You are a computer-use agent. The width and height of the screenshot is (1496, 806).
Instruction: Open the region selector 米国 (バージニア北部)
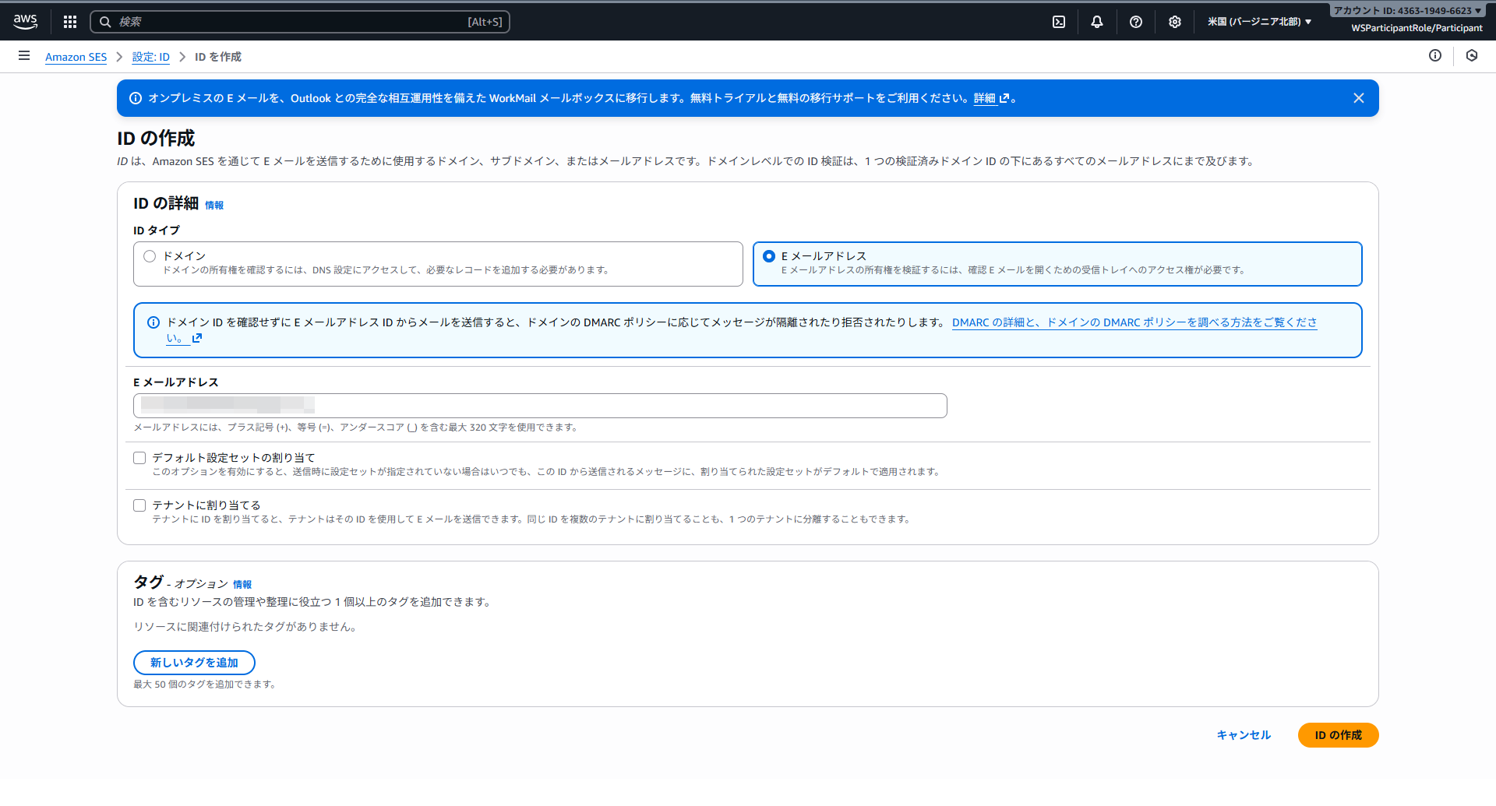(1258, 21)
